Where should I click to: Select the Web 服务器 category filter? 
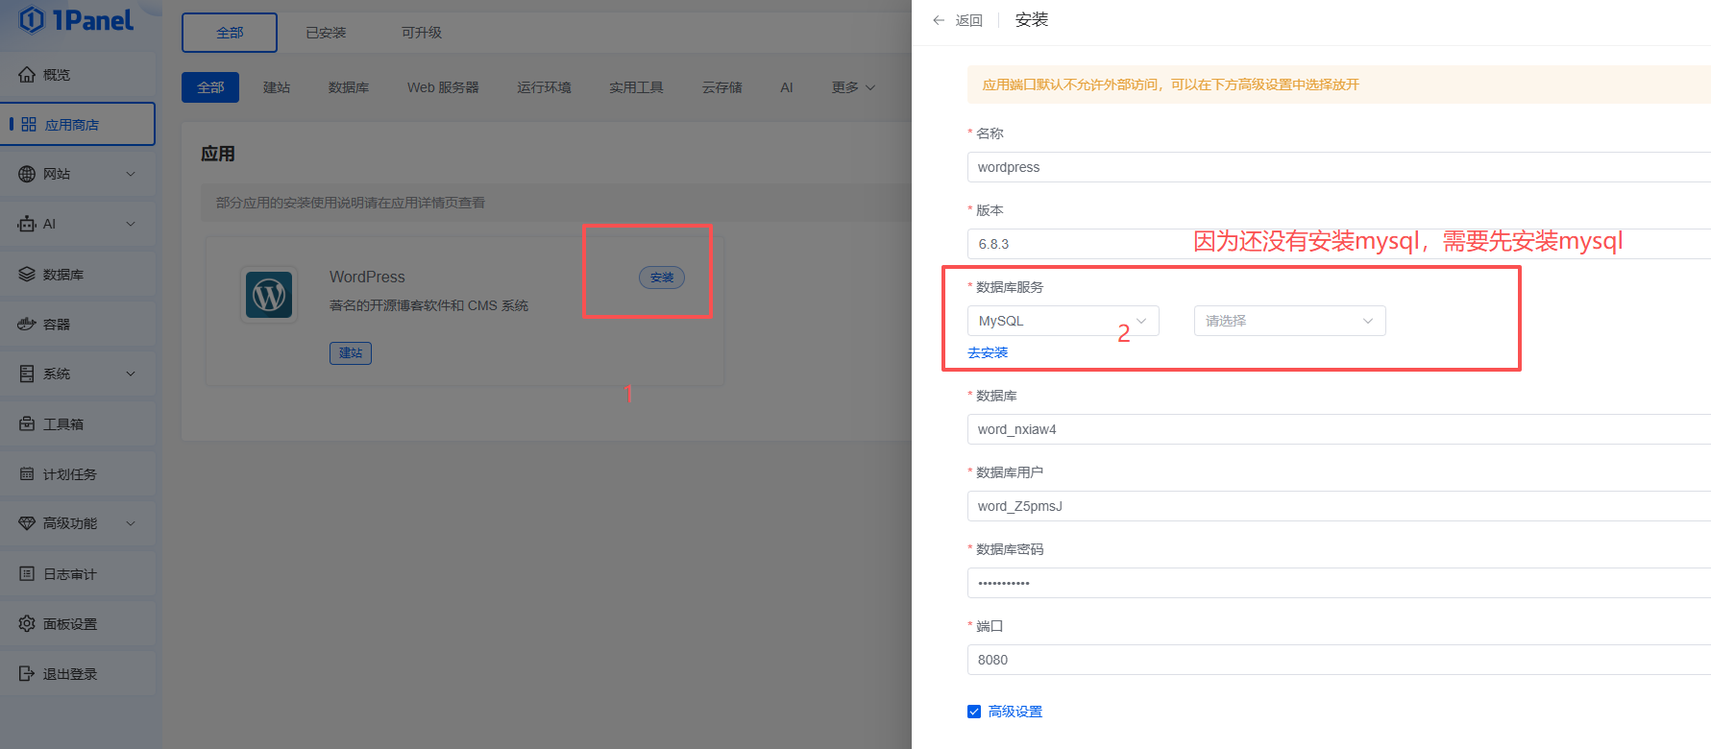[443, 87]
